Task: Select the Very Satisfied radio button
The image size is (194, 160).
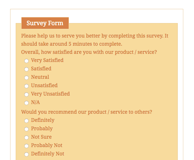Action: pos(27,61)
